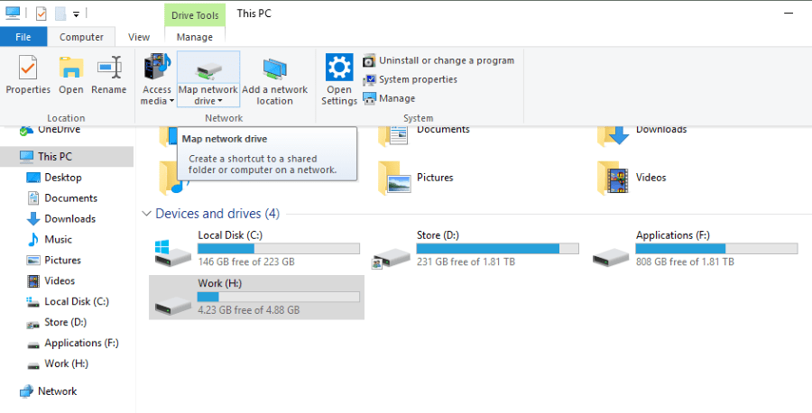Viewport: 812px width, 413px height.
Task: Open the Access media dropdown
Action: (157, 78)
